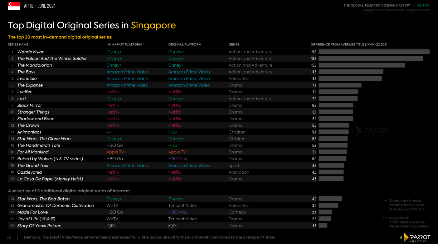The height and width of the screenshot is (244, 438).
Task: Click WeTV platform for Grandmaster Of Demonic Cultivation
Action: coord(112,206)
